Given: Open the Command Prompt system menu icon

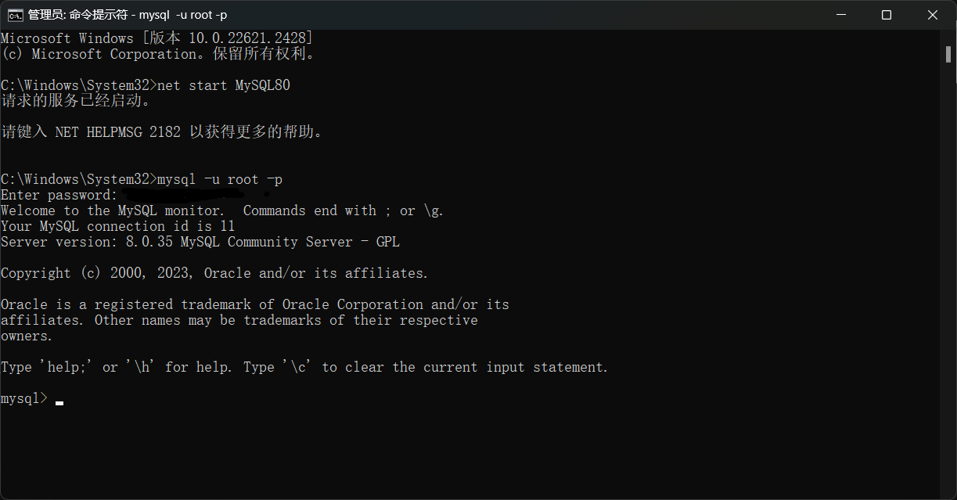Looking at the screenshot, I should pos(15,15).
